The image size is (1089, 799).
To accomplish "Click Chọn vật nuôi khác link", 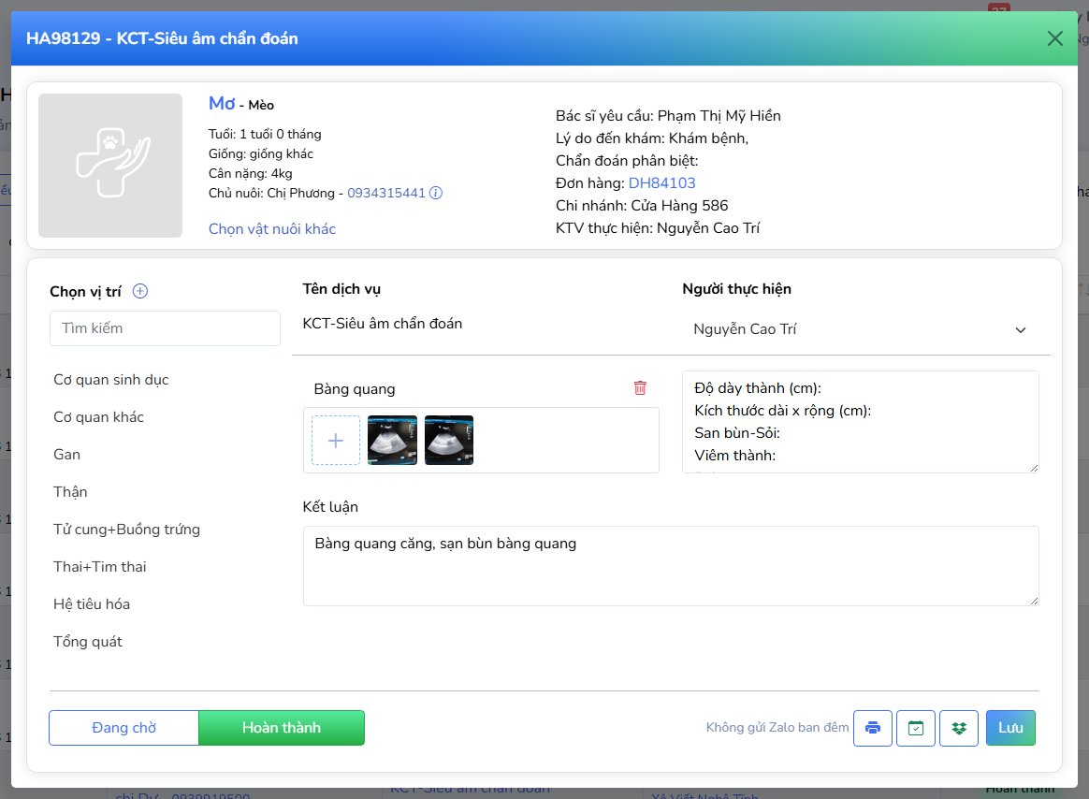I will click(272, 228).
